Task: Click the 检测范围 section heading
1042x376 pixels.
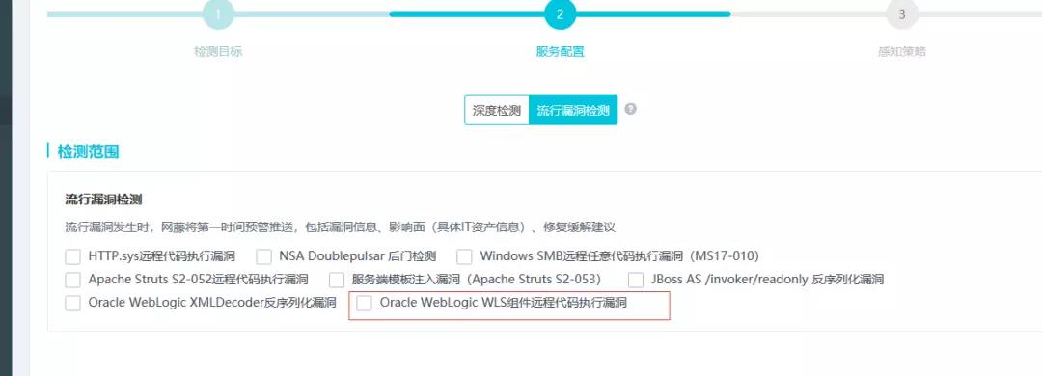Action: pos(89,151)
